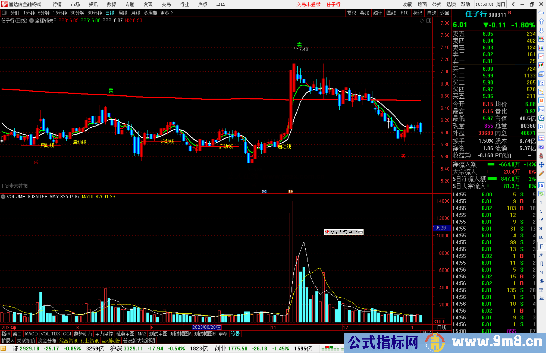546x353 pixels.
Task: Toggle the side panel icon left of 分时
Action: [4, 13]
